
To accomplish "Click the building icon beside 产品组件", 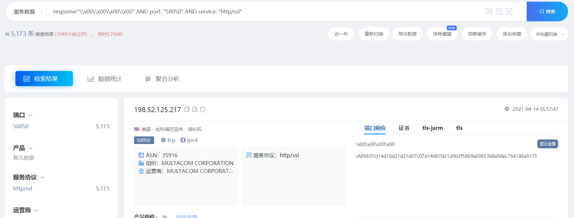I will tap(165, 216).
